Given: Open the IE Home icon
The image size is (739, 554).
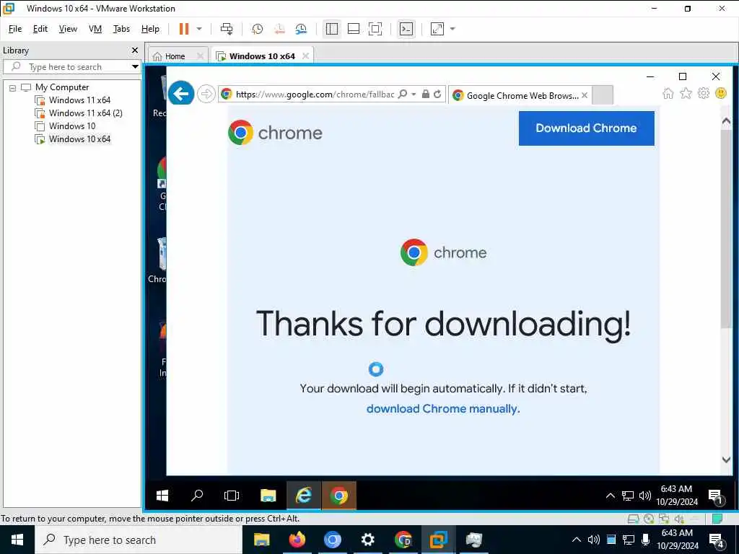Looking at the screenshot, I should click(x=668, y=93).
